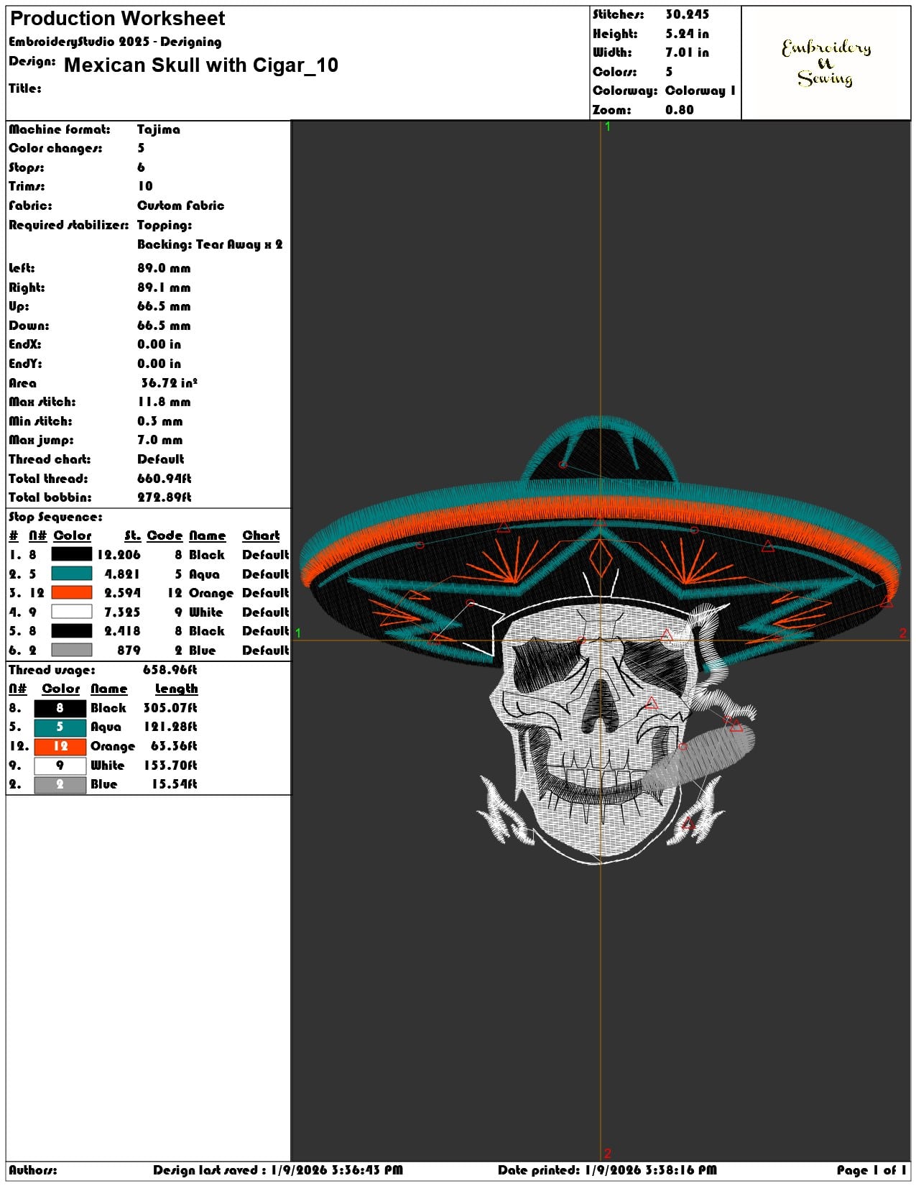Click stitch count 2,418 in stop 5
The height and width of the screenshot is (1186, 916).
[122, 631]
